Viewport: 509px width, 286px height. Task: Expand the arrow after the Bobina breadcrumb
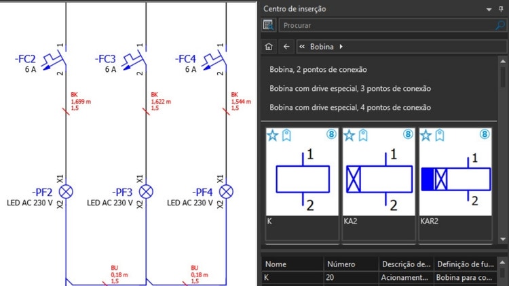tap(341, 47)
